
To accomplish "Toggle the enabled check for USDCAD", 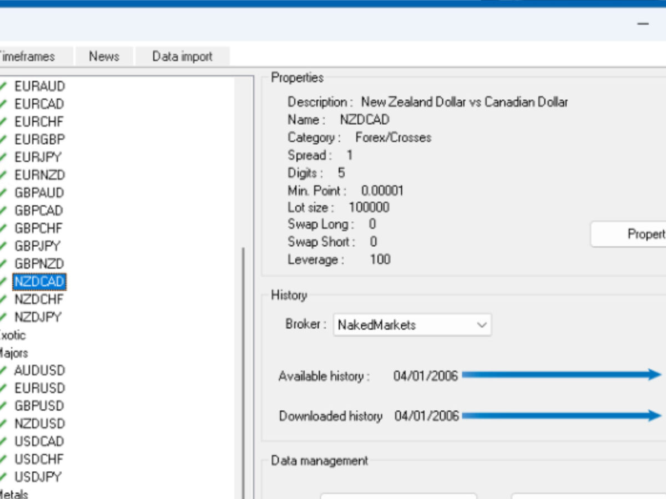I will [4, 441].
